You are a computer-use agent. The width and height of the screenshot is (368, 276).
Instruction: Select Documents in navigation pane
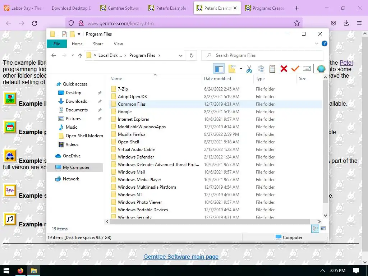[77, 110]
